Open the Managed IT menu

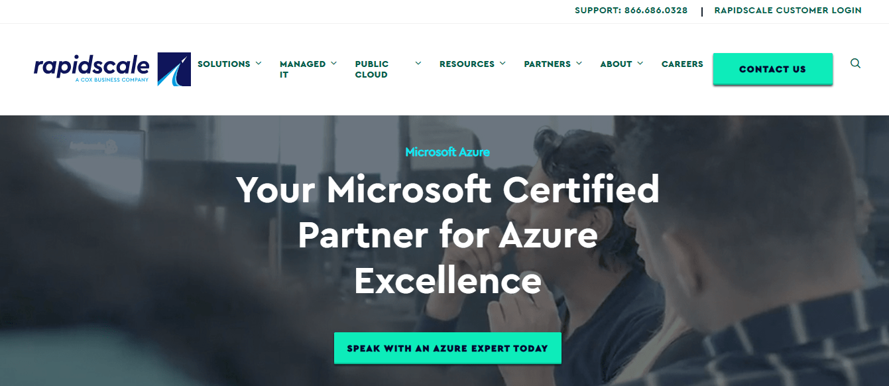tap(302, 69)
